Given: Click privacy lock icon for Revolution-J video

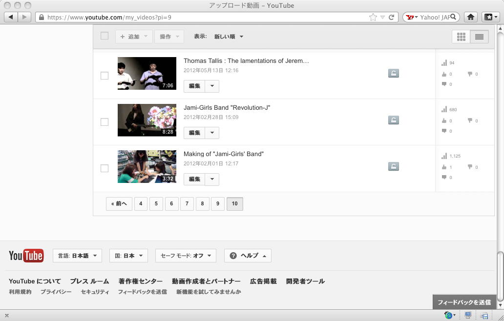Looking at the screenshot, I should point(394,120).
